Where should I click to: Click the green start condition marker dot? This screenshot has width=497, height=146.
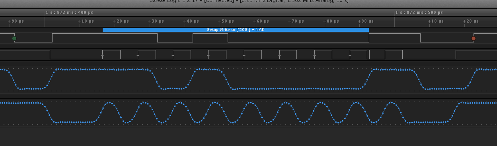(14, 38)
